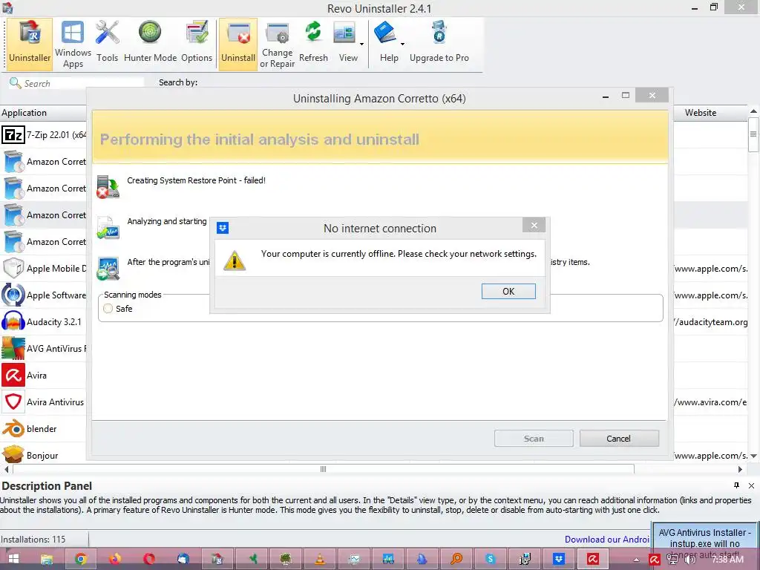Click the 'Creating System Restore Point - failed!' text
The width and height of the screenshot is (760, 570).
[196, 180]
